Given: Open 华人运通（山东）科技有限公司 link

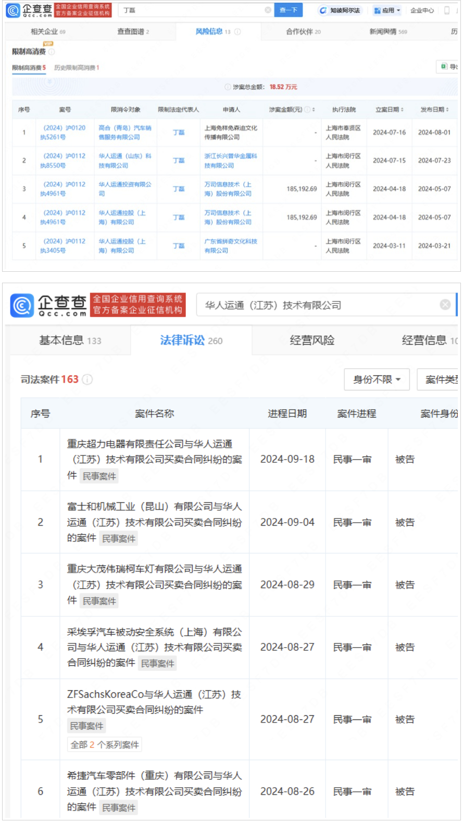Looking at the screenshot, I should 125,160.
